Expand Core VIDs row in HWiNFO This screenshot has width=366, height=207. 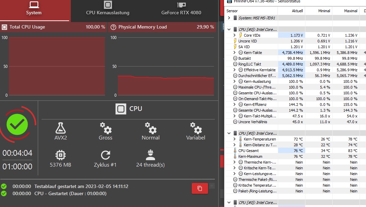coord(235,35)
